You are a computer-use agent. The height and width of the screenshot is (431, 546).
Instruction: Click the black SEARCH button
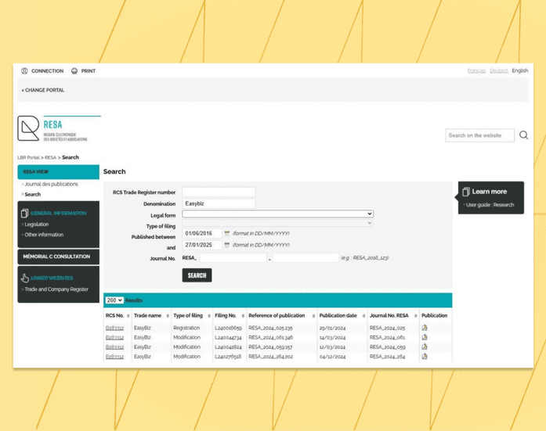coord(197,275)
